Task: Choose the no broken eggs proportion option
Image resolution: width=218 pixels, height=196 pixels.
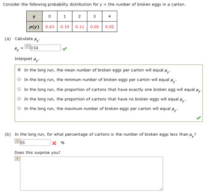Action: click(x=19, y=98)
